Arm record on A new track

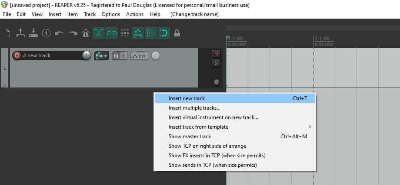click(17, 55)
